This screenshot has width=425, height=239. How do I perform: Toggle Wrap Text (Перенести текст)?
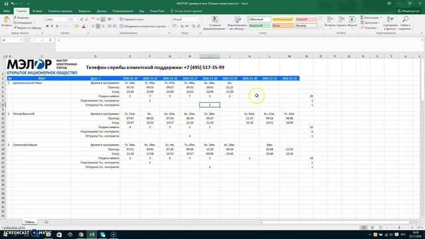click(x=131, y=19)
